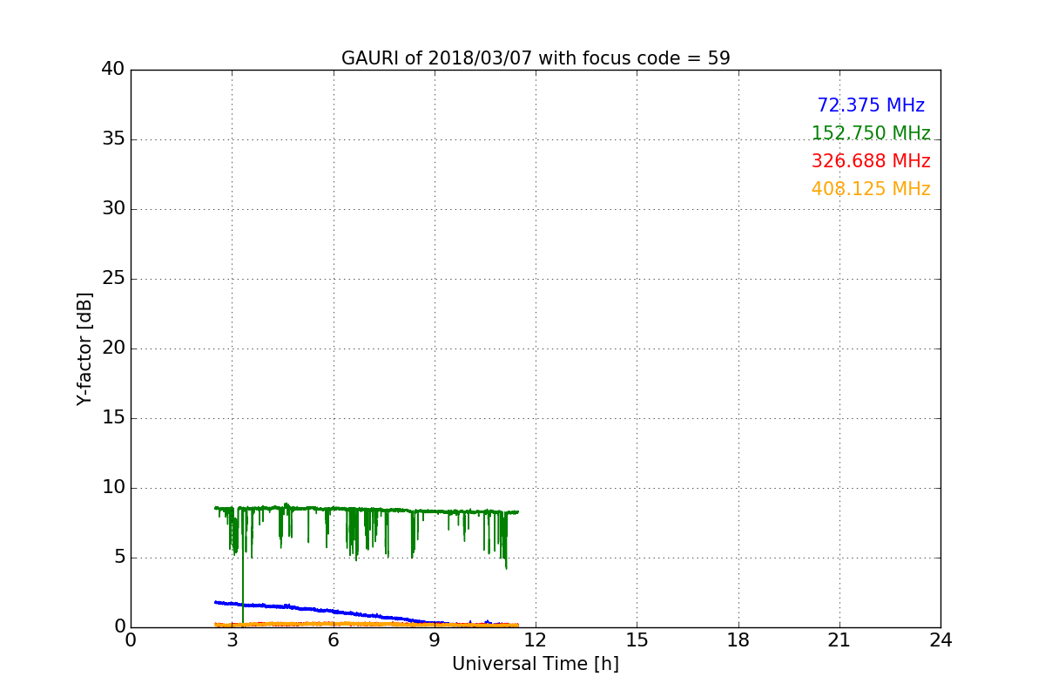Click x-axis tick label 21

click(839, 640)
